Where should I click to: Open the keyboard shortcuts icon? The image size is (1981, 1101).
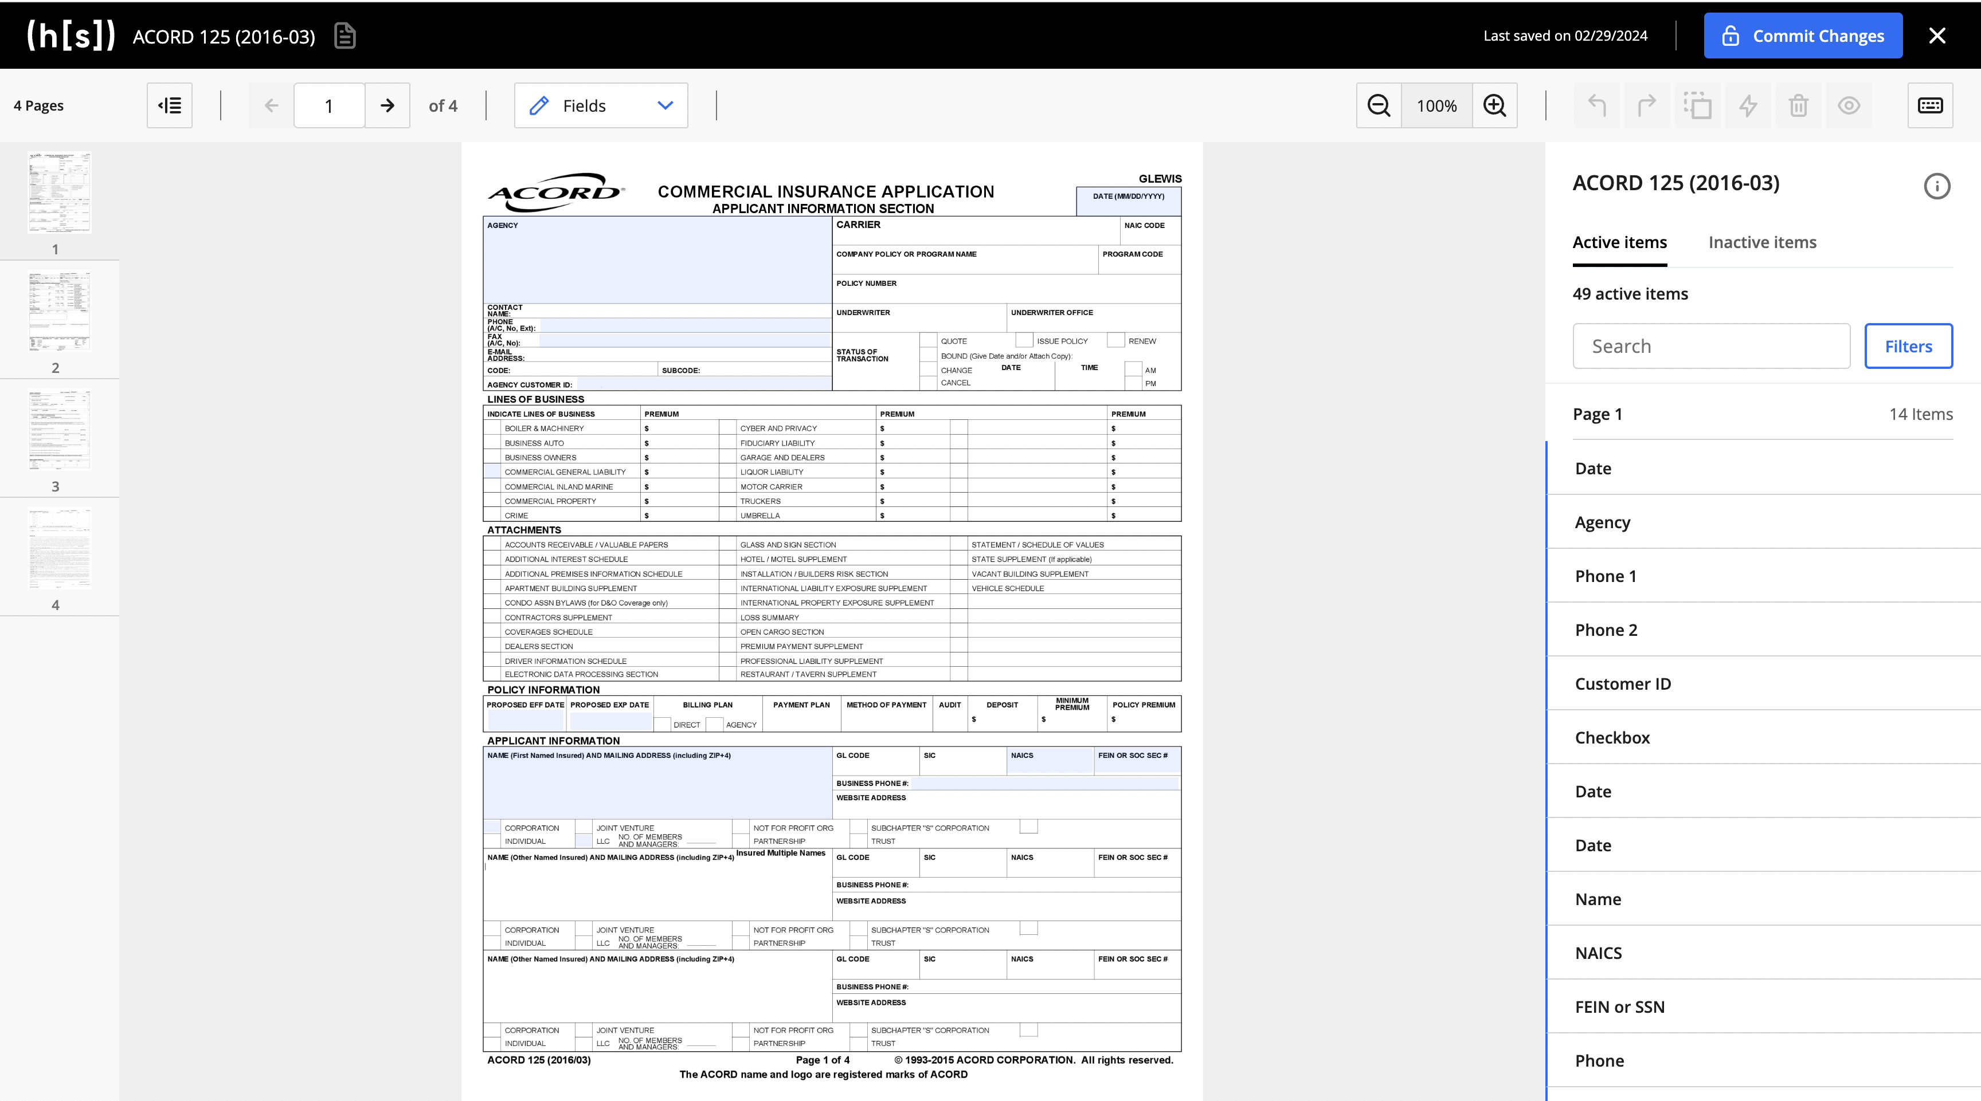coord(1929,105)
